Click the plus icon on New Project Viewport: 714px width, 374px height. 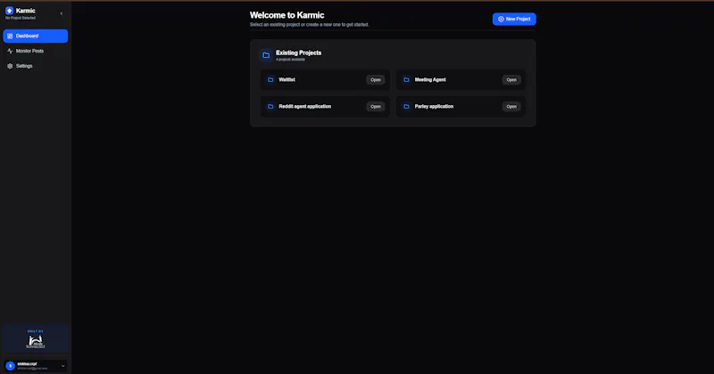501,19
